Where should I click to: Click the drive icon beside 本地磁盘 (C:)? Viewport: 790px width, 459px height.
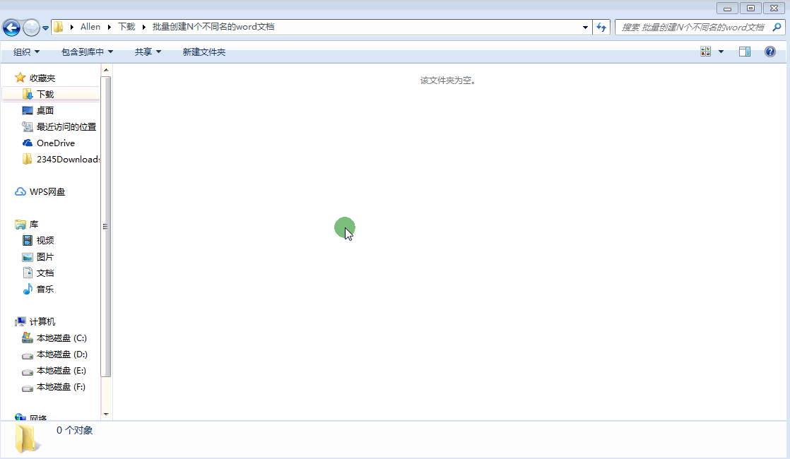point(28,338)
